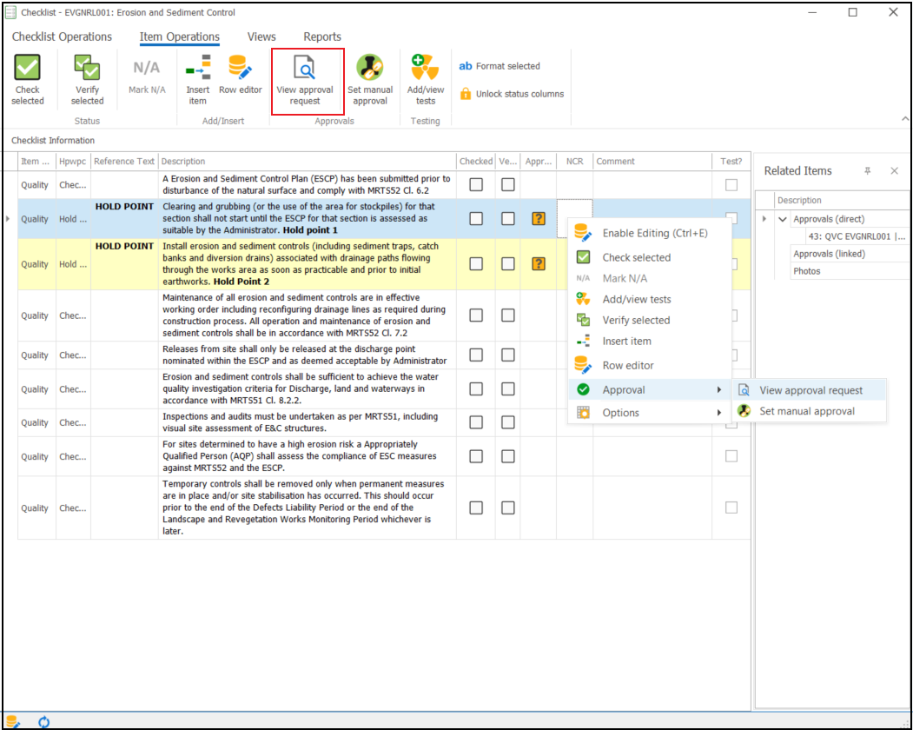The width and height of the screenshot is (913, 730).
Task: Sort by the NCR column header
Action: pos(575,162)
